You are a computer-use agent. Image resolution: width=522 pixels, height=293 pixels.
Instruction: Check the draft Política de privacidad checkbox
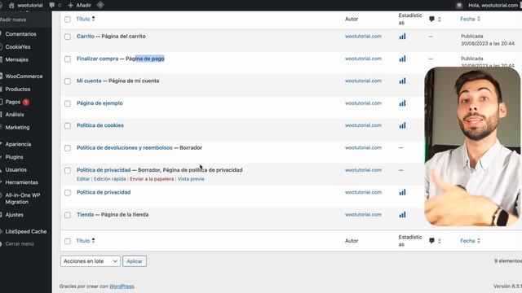click(x=68, y=170)
